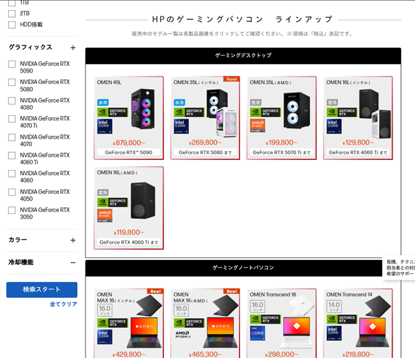Tick NVIDIA GeForce RTX 4070 Ti checkbox
This screenshot has height=358, width=415.
(x=12, y=119)
